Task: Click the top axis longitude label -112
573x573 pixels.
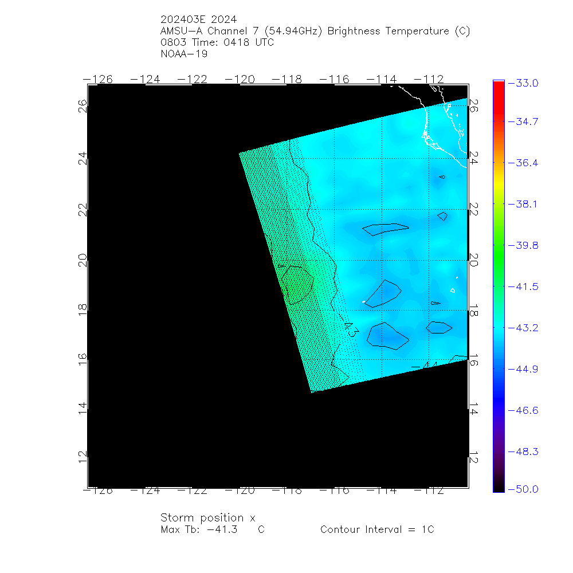Action: click(x=429, y=79)
